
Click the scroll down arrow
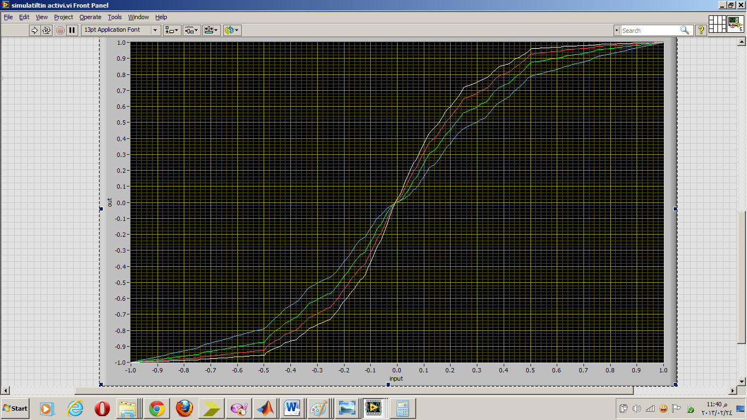pyautogui.click(x=741, y=382)
